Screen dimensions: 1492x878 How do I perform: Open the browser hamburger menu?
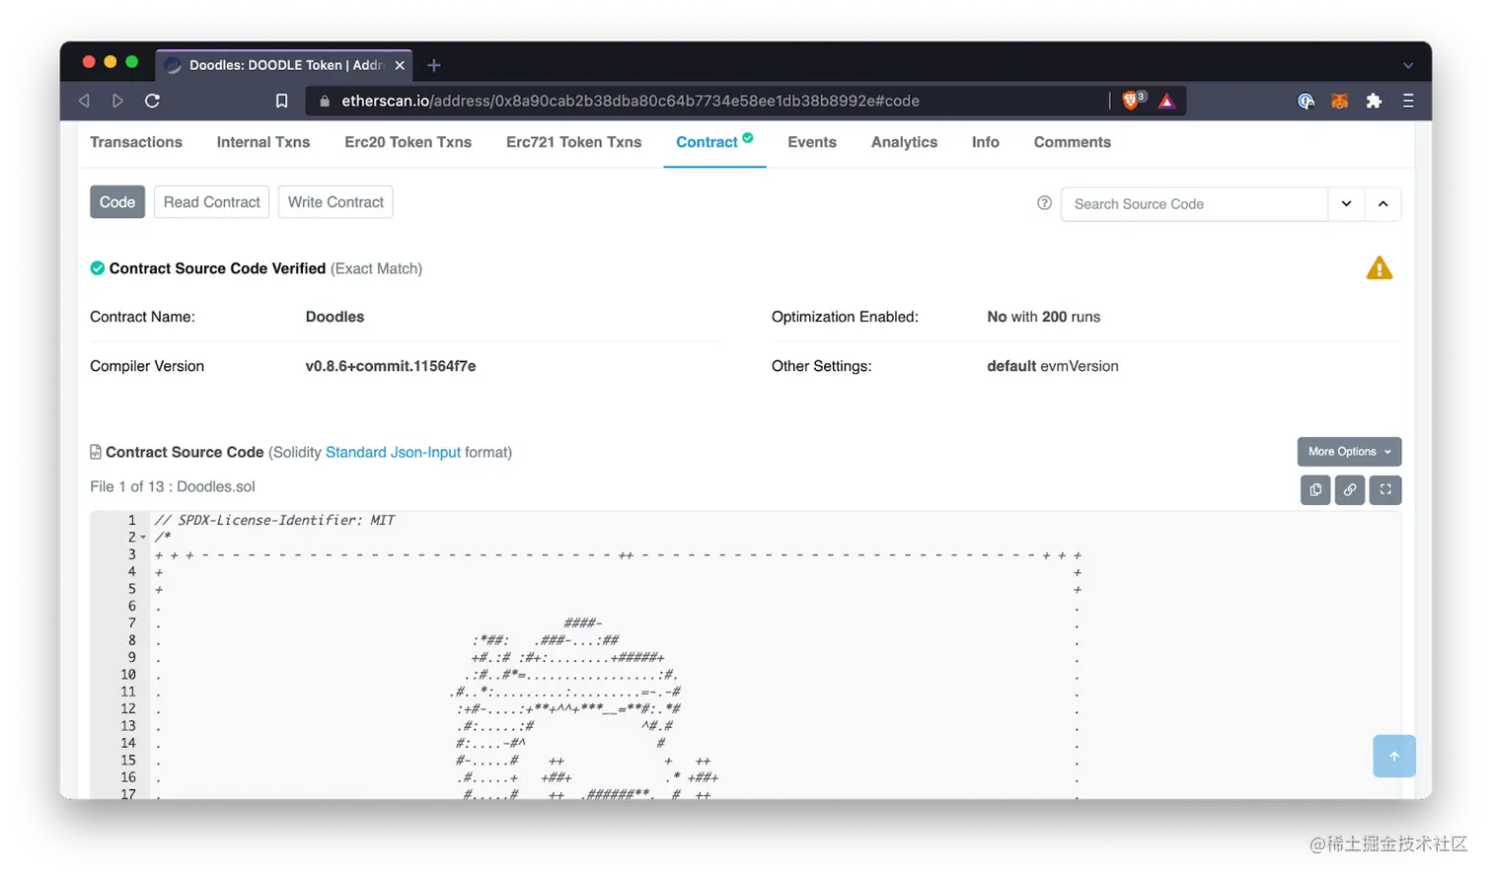[1408, 101]
